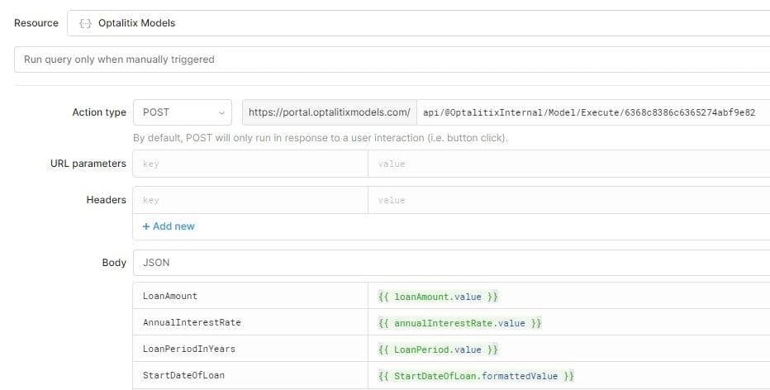Click the StartDateOfLoan body key field
This screenshot has height=390, width=770.
(x=250, y=376)
